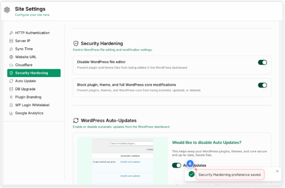Toggle Disable WordPress file editor switch
The width and height of the screenshot is (285, 188).
(x=262, y=62)
